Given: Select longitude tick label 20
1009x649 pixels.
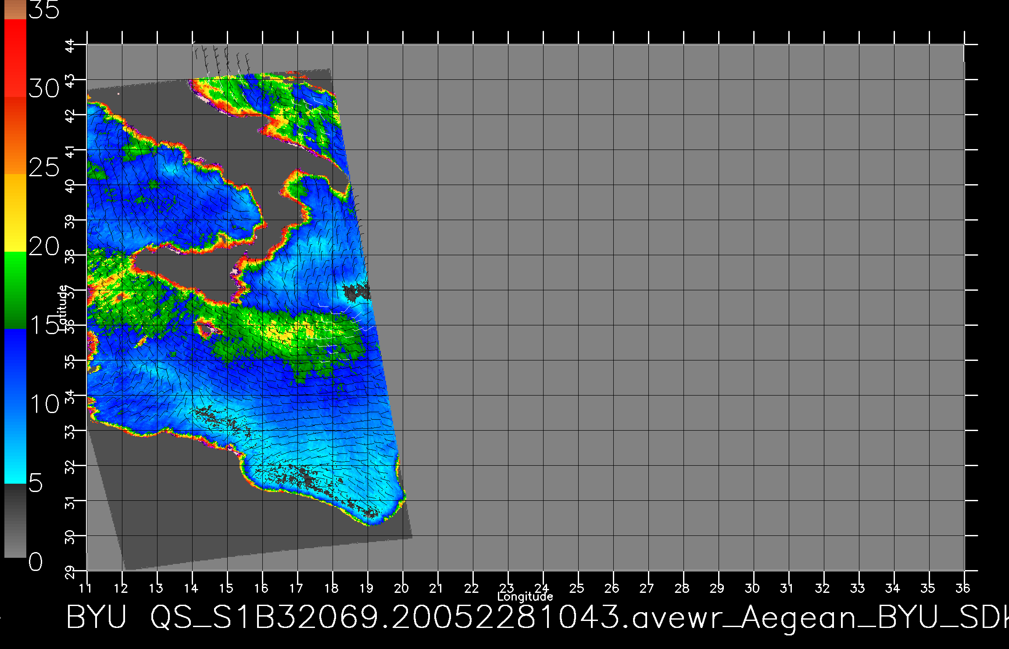Looking at the screenshot, I should [401, 588].
